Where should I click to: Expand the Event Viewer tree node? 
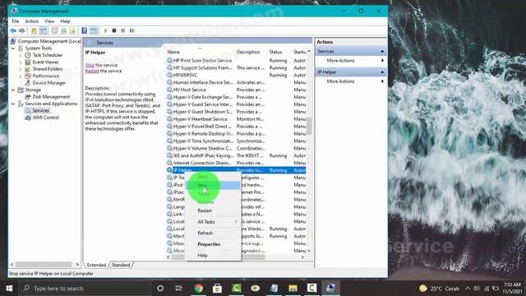click(x=20, y=62)
